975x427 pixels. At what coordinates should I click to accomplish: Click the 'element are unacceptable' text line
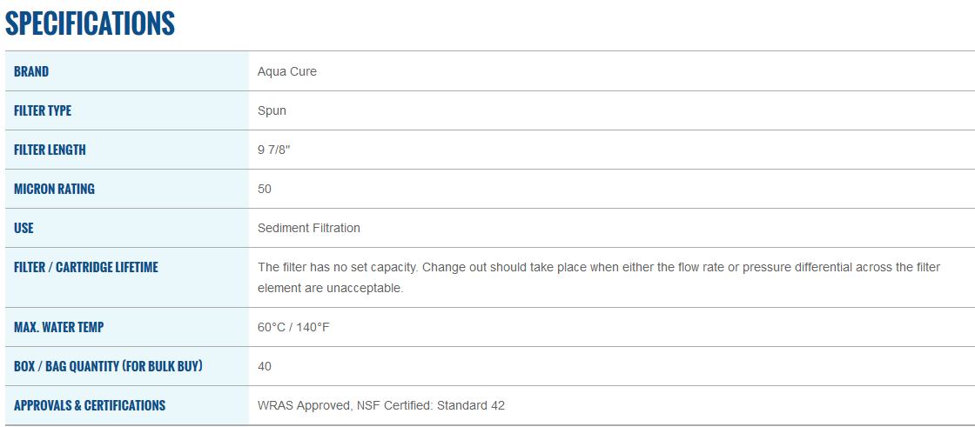point(330,289)
